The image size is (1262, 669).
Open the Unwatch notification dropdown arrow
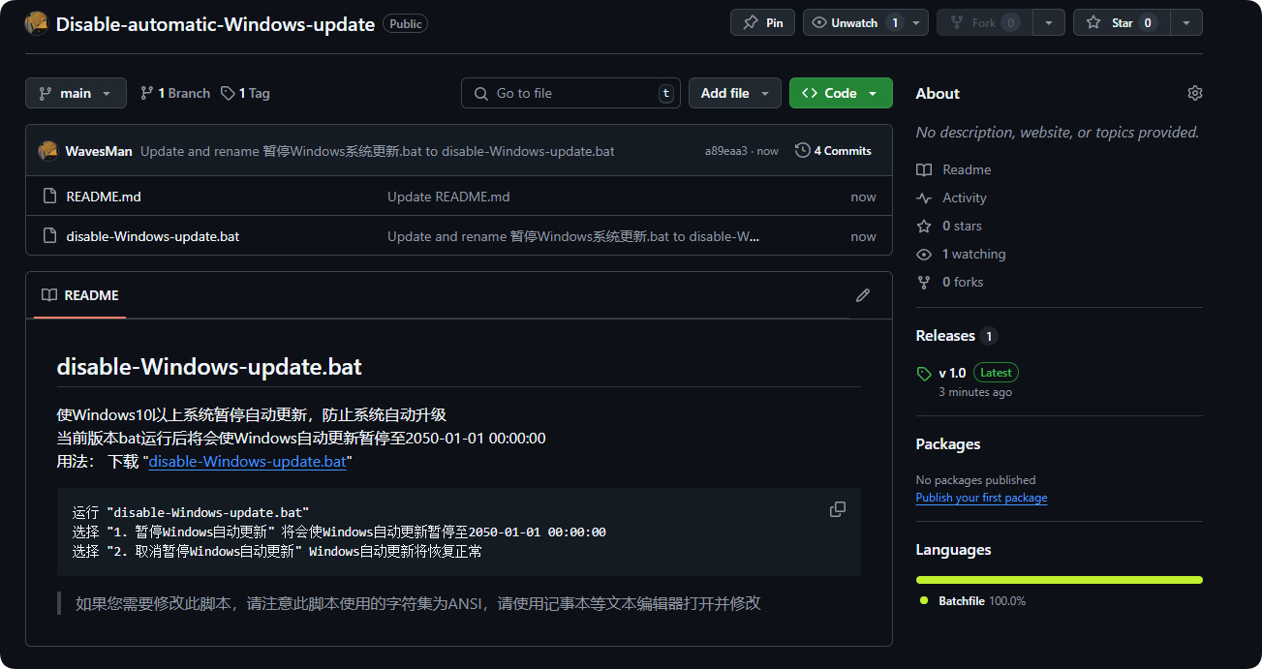pos(918,22)
